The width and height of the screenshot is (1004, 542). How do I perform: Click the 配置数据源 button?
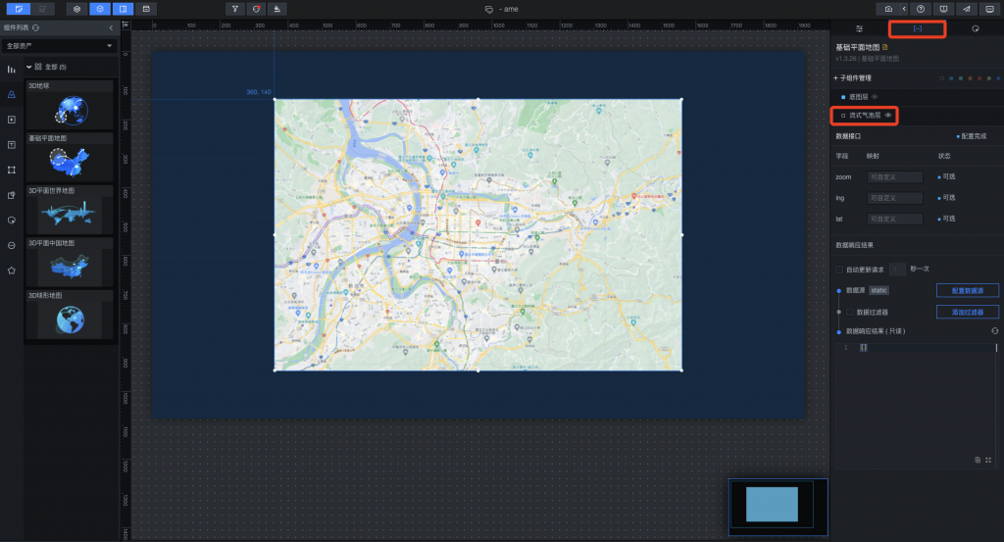967,290
